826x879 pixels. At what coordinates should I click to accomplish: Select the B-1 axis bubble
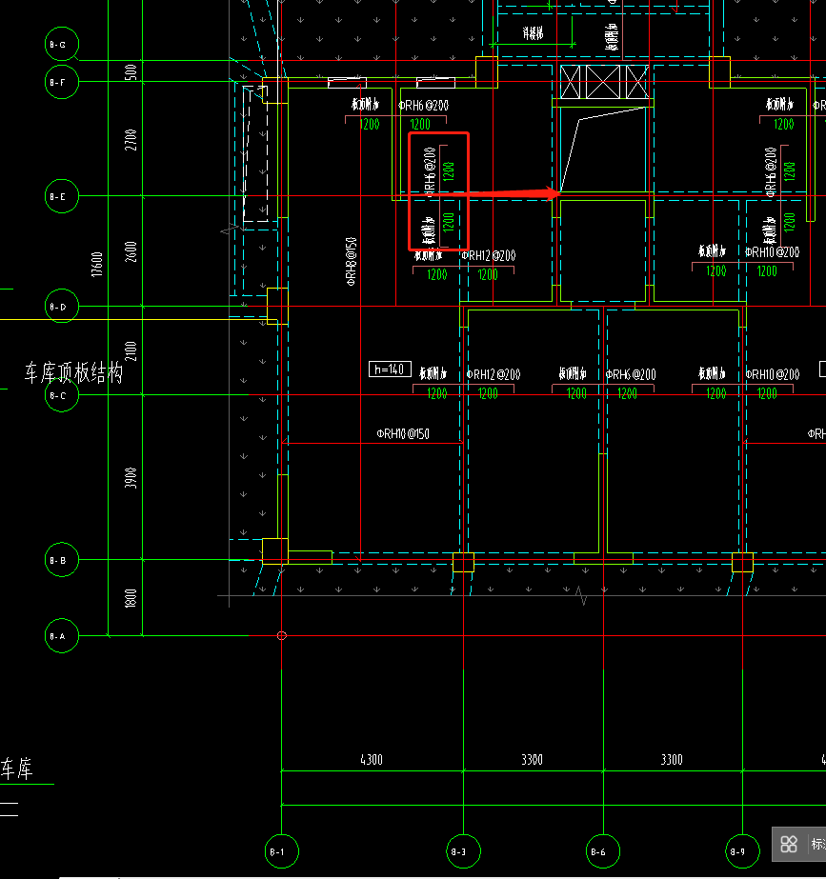tap(281, 851)
